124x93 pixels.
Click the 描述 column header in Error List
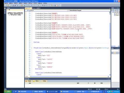coord(30,83)
